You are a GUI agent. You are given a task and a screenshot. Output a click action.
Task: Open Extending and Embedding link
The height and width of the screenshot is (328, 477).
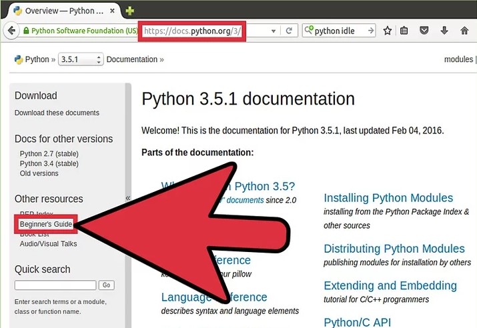(390, 286)
